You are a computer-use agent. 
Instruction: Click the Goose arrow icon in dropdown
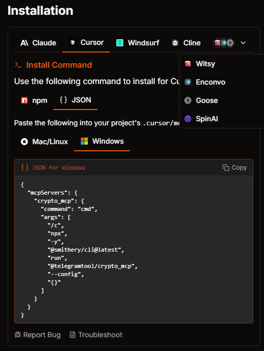pyautogui.click(x=188, y=100)
